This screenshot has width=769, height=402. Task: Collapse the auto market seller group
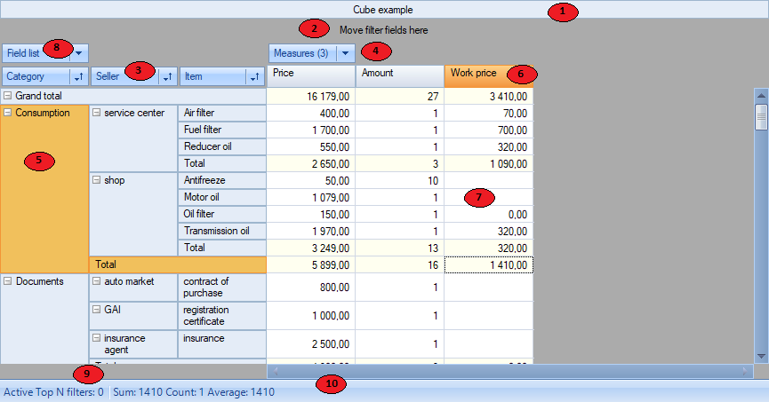[96, 281]
